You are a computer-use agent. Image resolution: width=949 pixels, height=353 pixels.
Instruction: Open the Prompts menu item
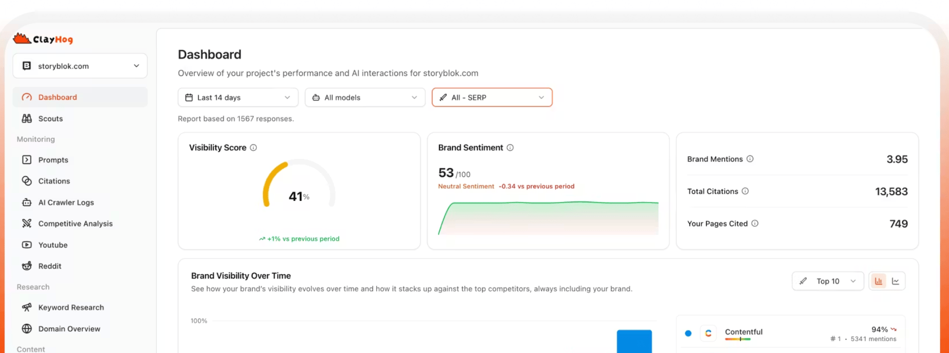53,160
